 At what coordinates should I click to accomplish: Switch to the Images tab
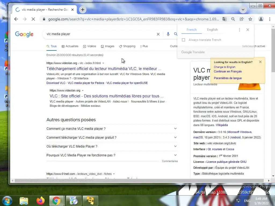(107, 46)
